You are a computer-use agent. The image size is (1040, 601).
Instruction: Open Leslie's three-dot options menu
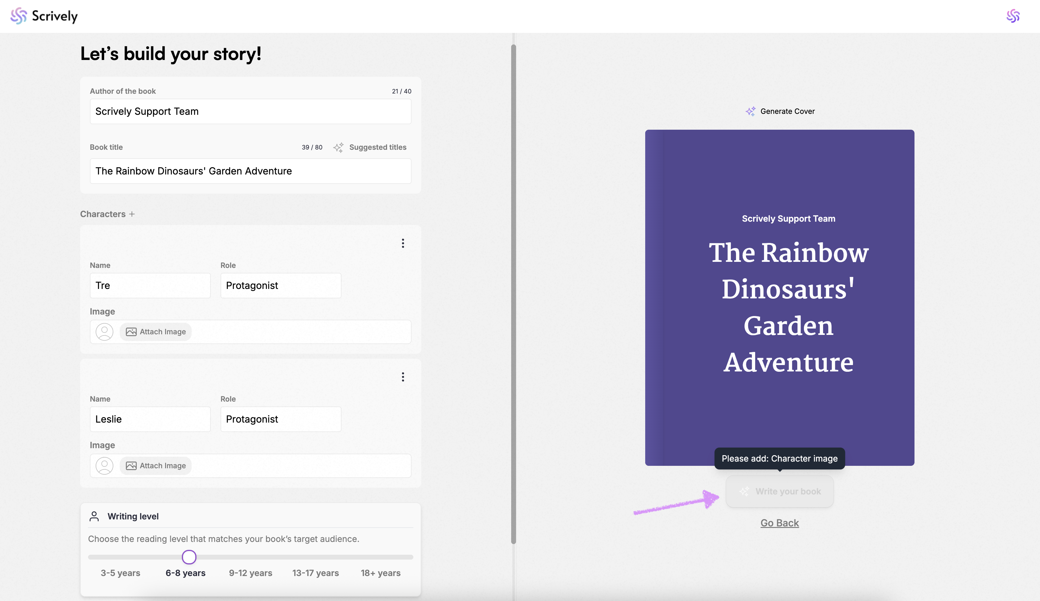click(403, 377)
